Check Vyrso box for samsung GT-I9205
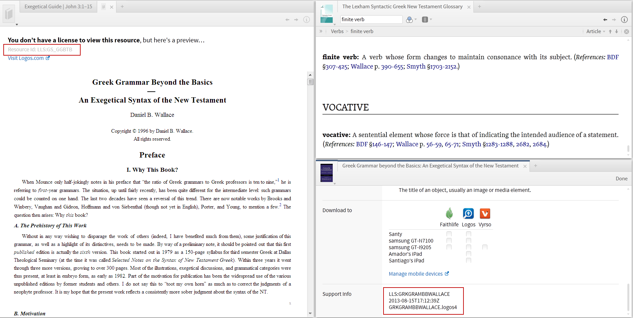Viewport: 633px width, 318px height. pos(485,247)
